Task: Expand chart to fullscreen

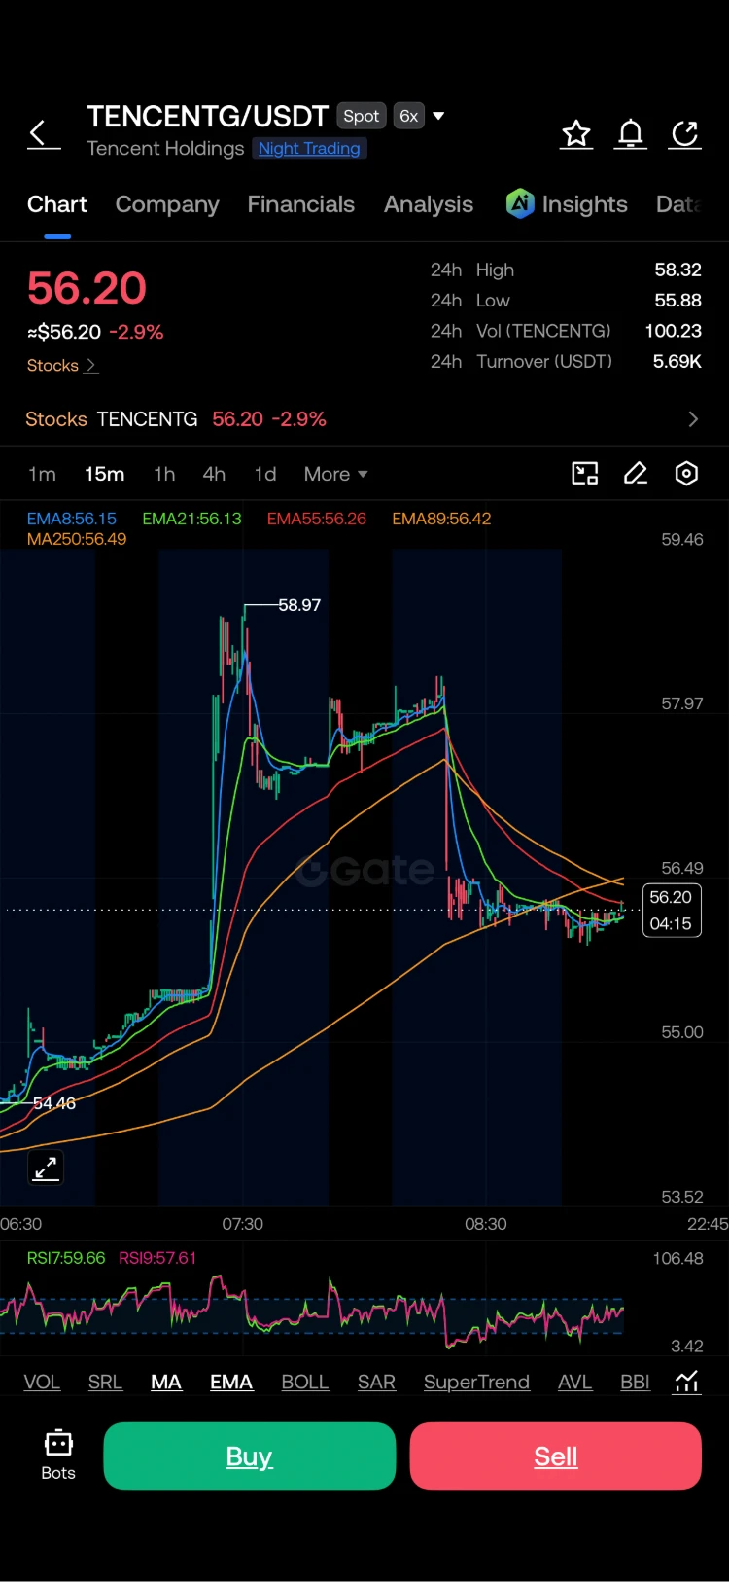Action: click(x=46, y=1168)
